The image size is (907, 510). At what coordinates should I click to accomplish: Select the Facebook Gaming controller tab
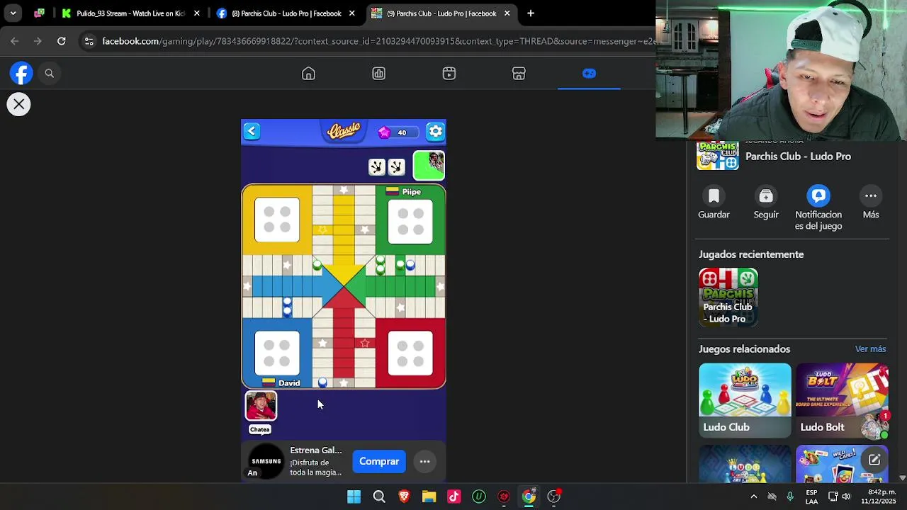coord(589,74)
